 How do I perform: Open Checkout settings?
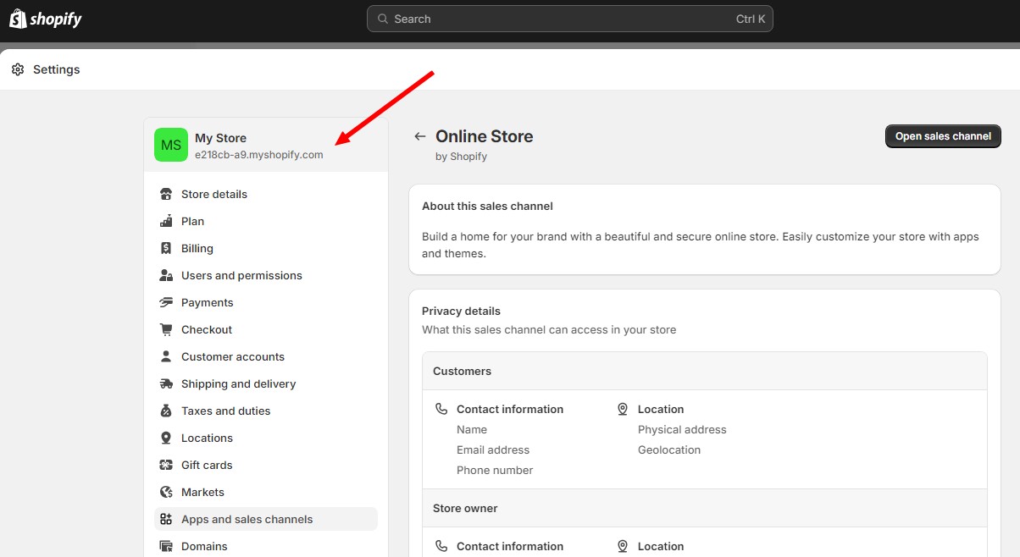click(266, 329)
